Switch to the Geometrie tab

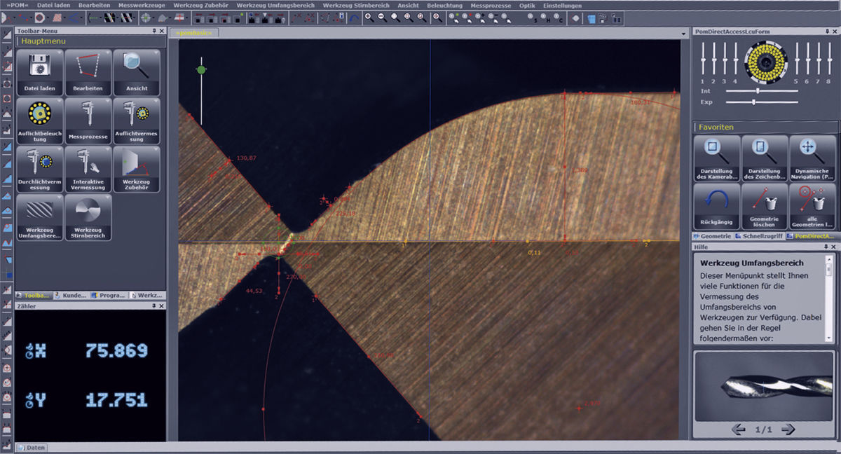tap(711, 236)
